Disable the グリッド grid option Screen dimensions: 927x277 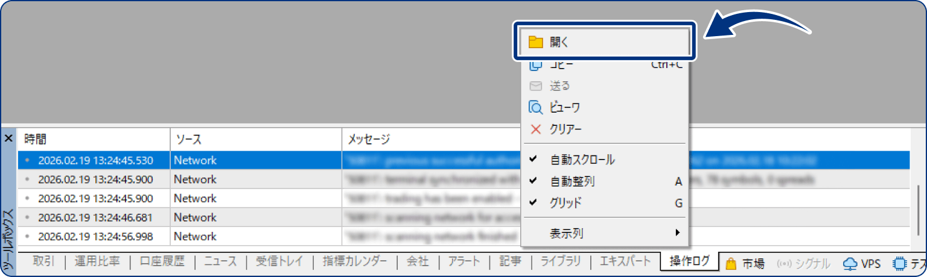tap(565, 203)
